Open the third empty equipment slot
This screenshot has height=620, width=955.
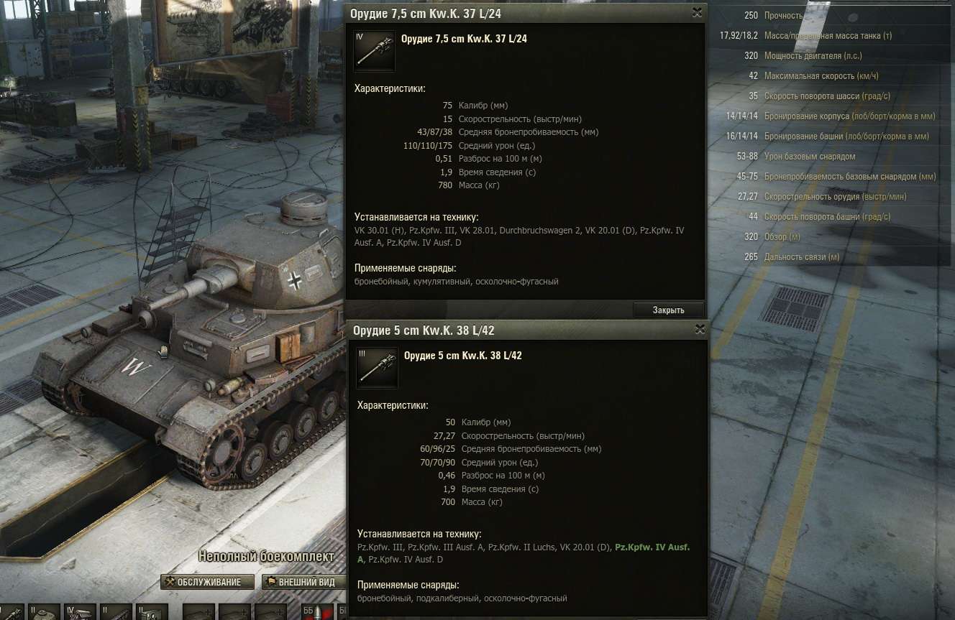(x=270, y=612)
